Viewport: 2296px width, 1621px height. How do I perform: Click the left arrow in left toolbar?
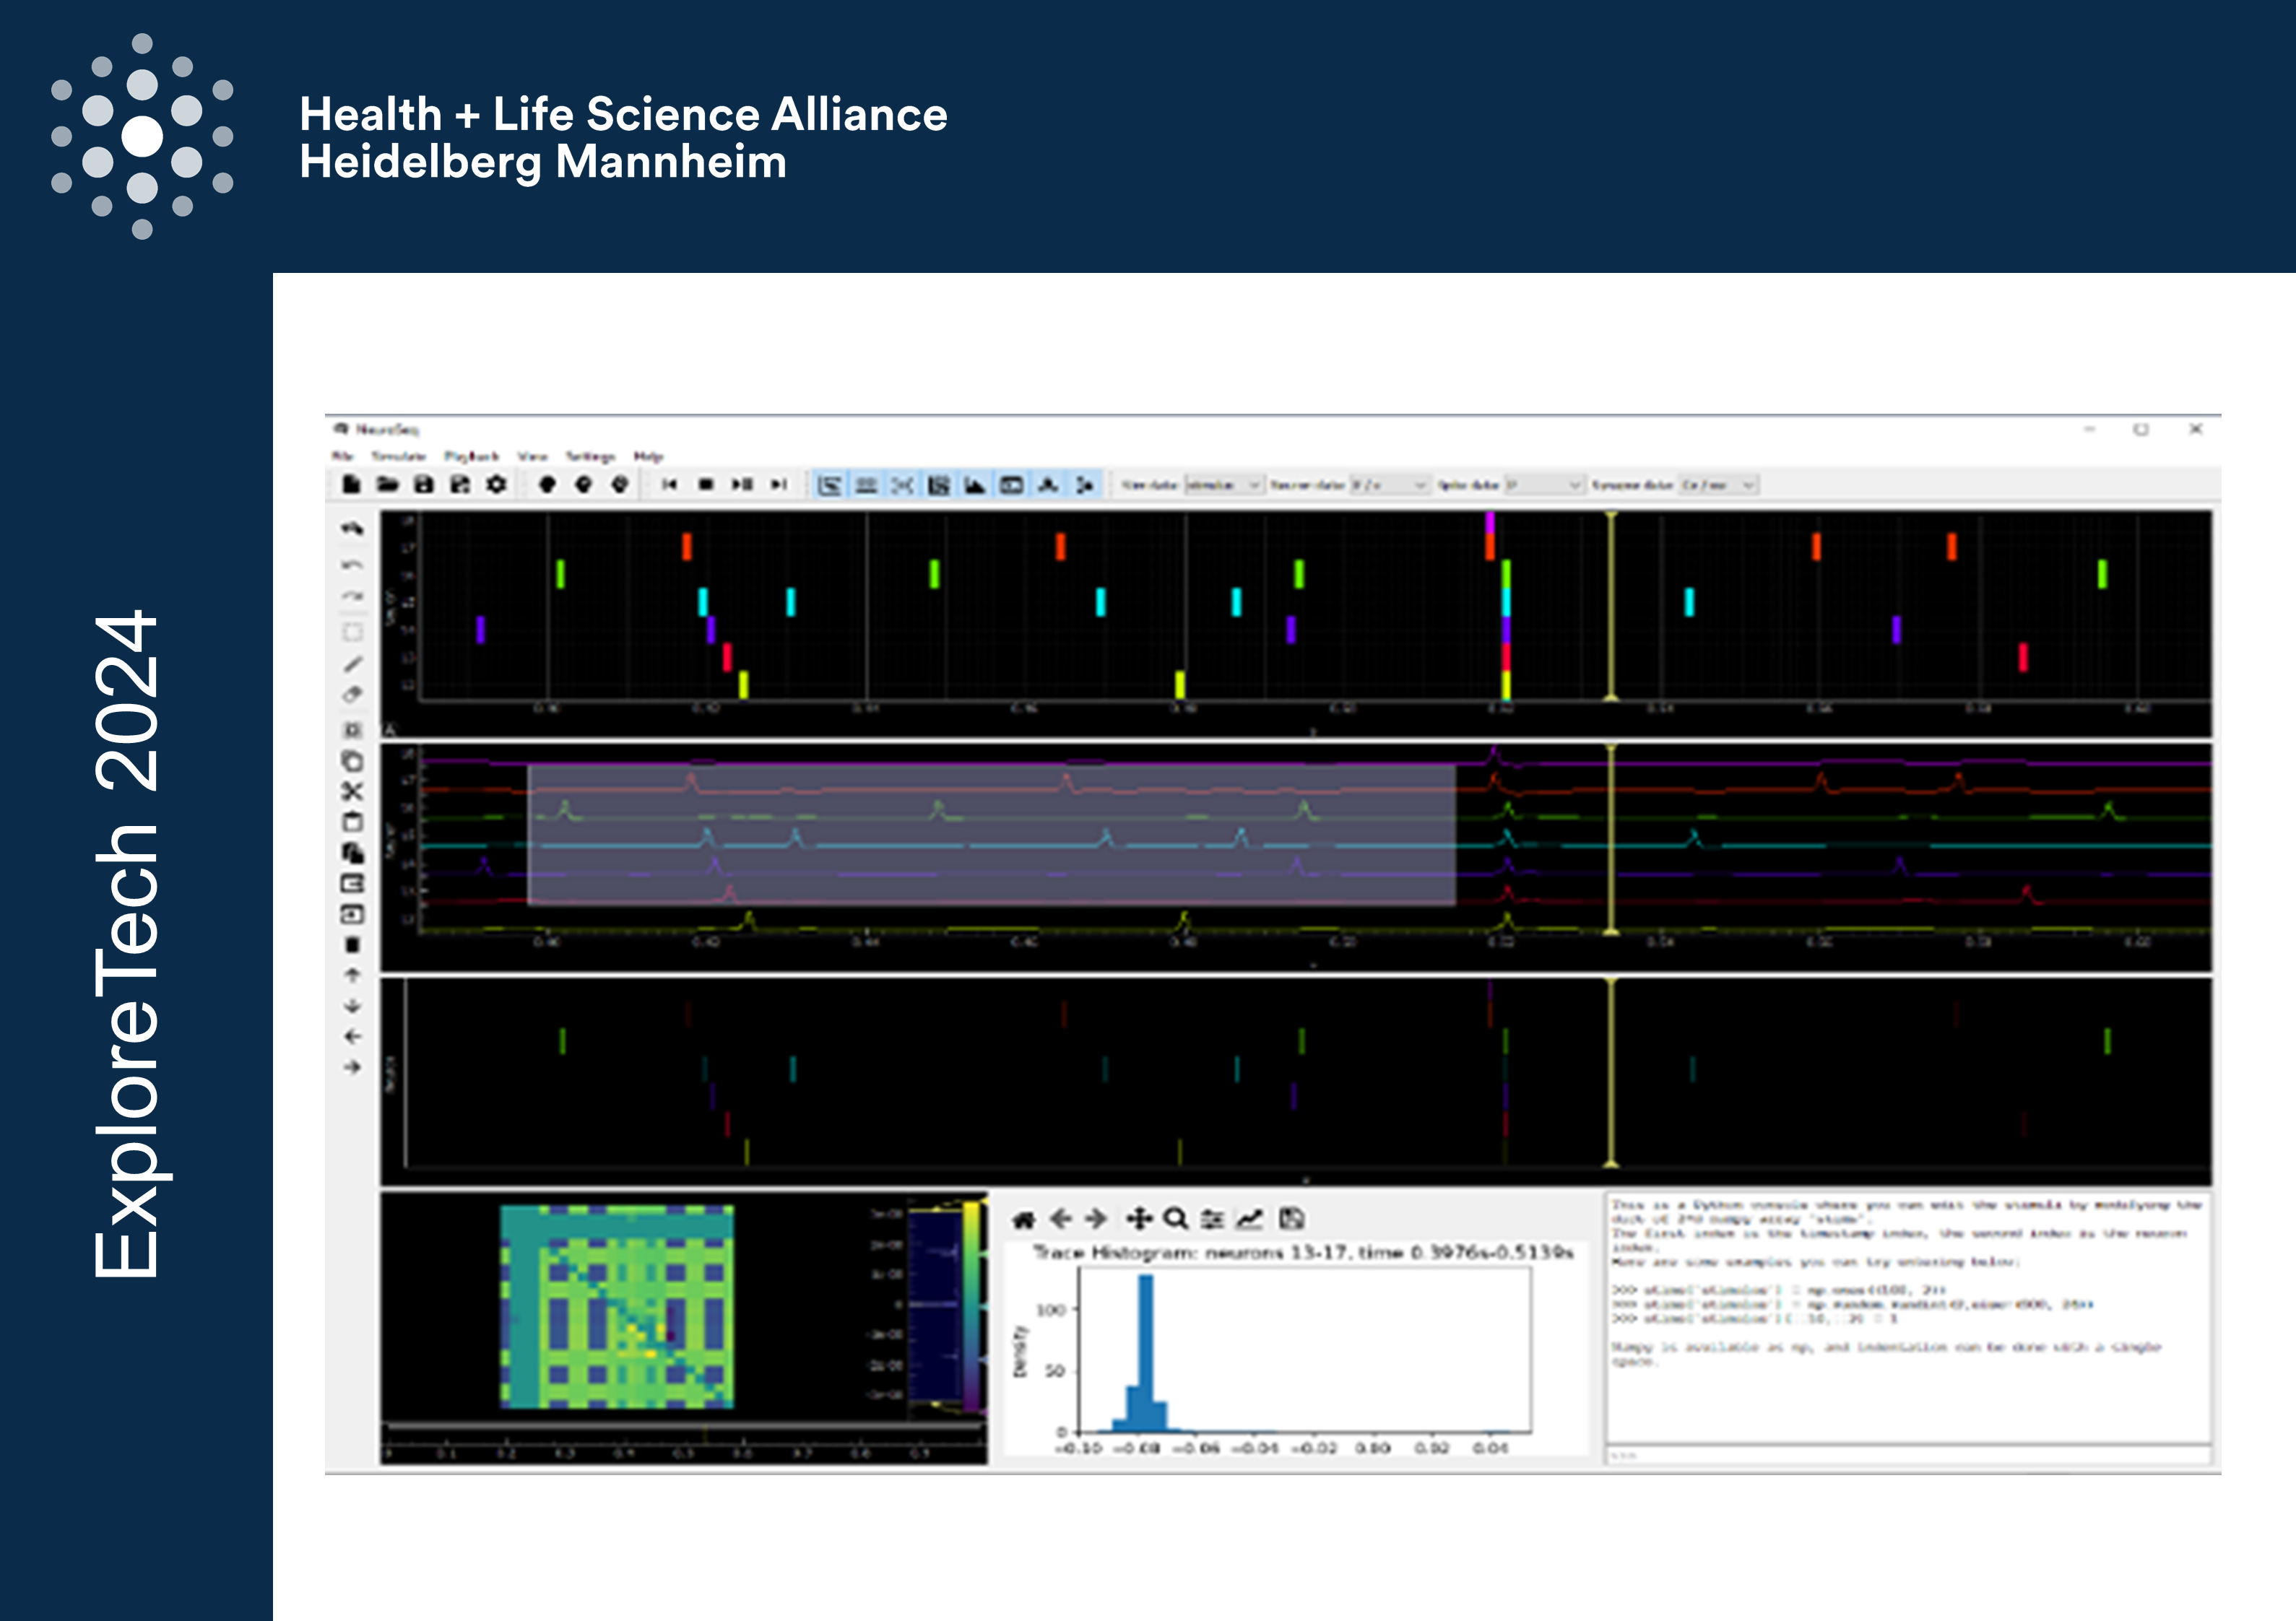(352, 1037)
